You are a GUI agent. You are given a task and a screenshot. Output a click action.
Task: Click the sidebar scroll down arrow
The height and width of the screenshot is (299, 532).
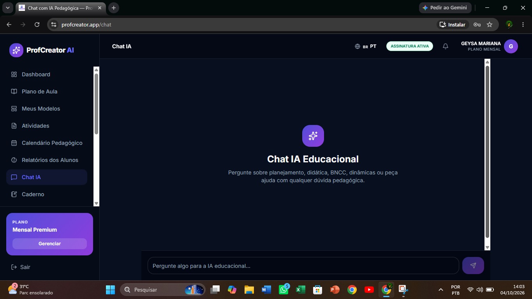point(96,204)
